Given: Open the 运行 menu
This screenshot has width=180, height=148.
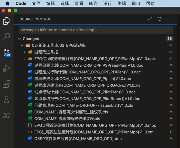Looking at the screenshot, I should [107, 3].
